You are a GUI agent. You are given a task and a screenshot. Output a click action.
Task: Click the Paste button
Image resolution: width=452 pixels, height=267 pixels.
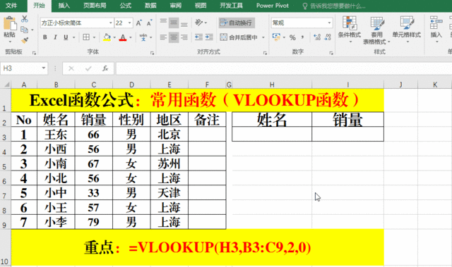point(10,29)
